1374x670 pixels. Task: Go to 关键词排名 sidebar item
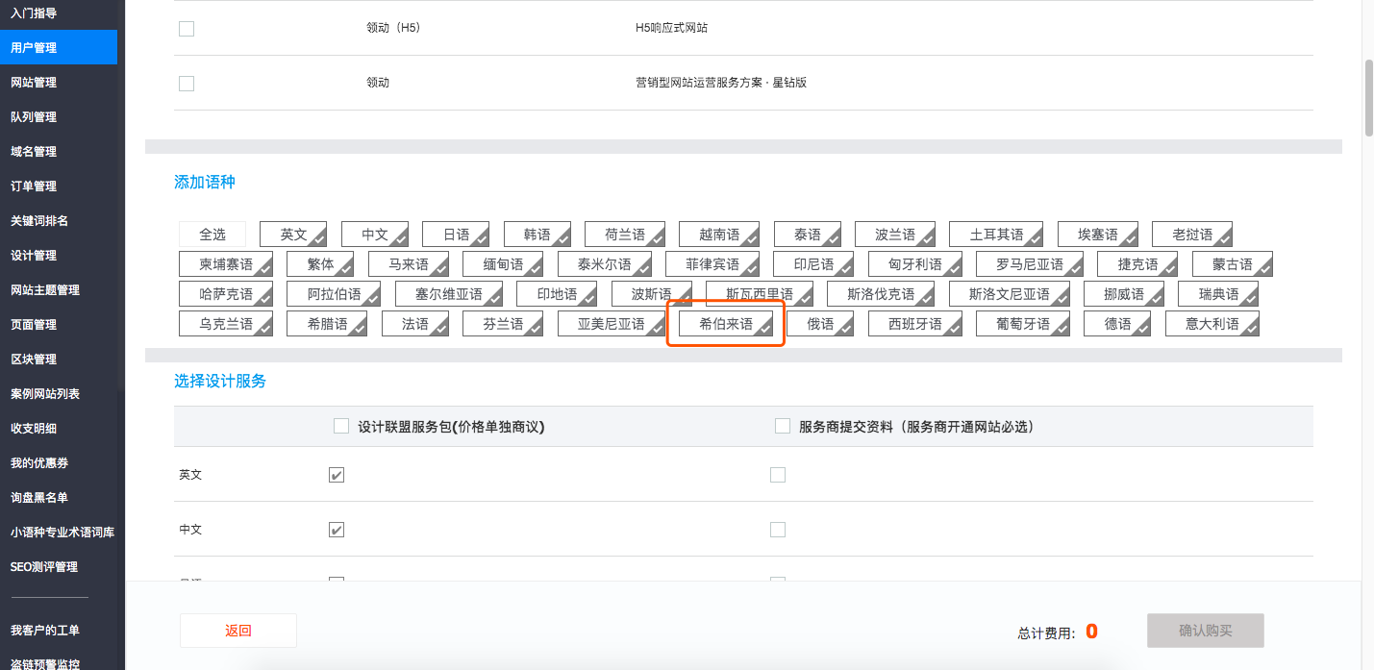click(x=39, y=221)
